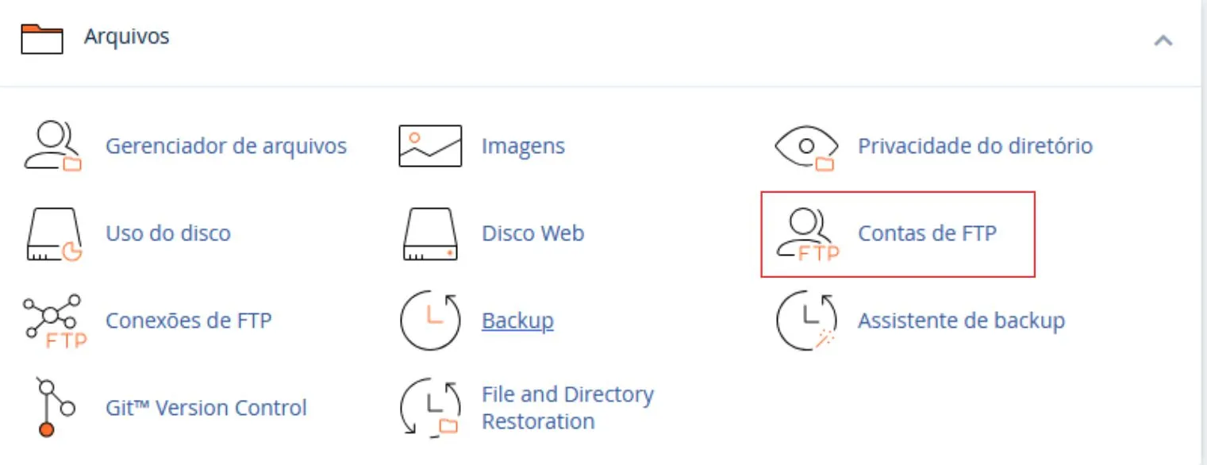
Task: Select the Git Version Control branch icon
Action: pyautogui.click(x=53, y=408)
